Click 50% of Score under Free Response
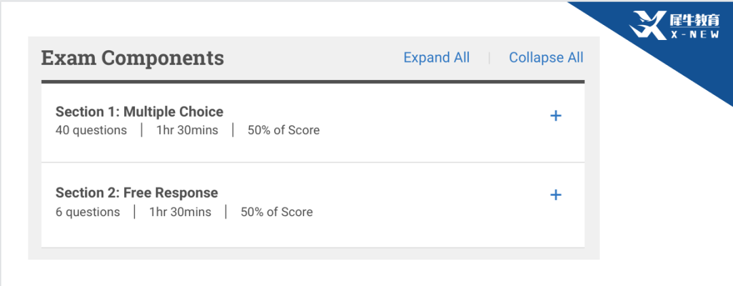Screen dimensions: 733x286 277,212
